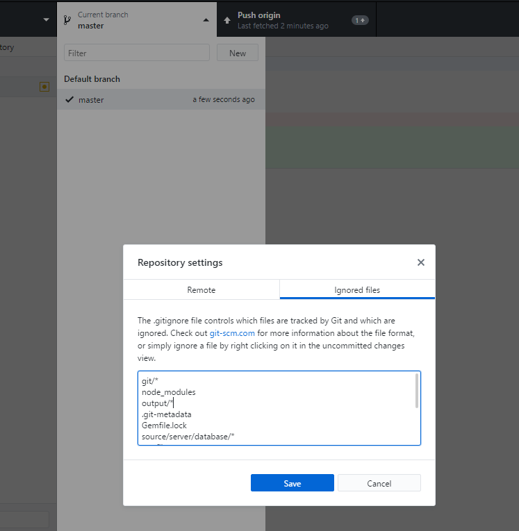The width and height of the screenshot is (519, 531).
Task: Click the 'node_modules' line in ignore list
Action: (x=168, y=392)
